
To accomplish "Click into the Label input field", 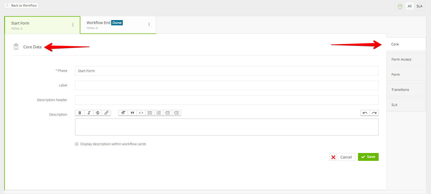I will (227, 85).
